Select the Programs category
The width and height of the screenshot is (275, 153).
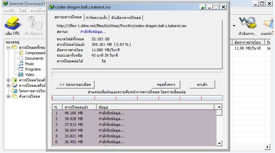click(x=33, y=69)
